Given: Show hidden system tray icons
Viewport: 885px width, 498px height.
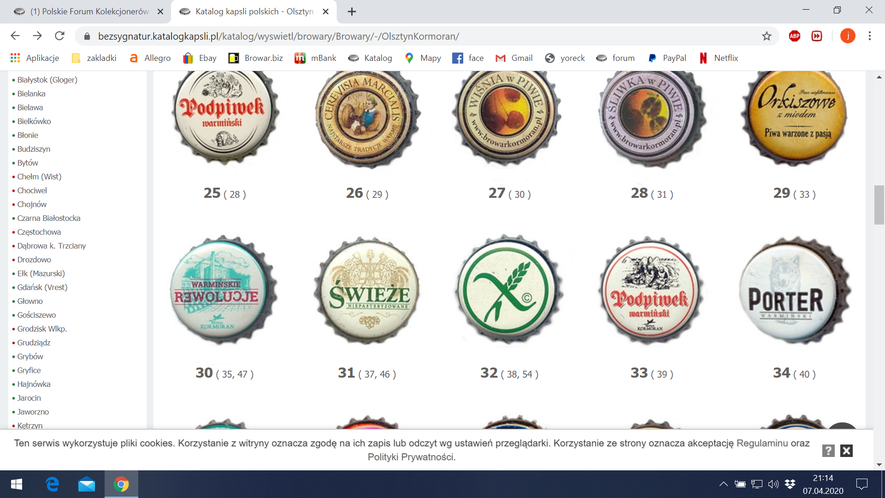Looking at the screenshot, I should coord(723,484).
